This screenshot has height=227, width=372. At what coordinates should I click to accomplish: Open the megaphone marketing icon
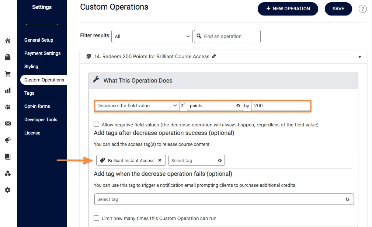click(8, 140)
